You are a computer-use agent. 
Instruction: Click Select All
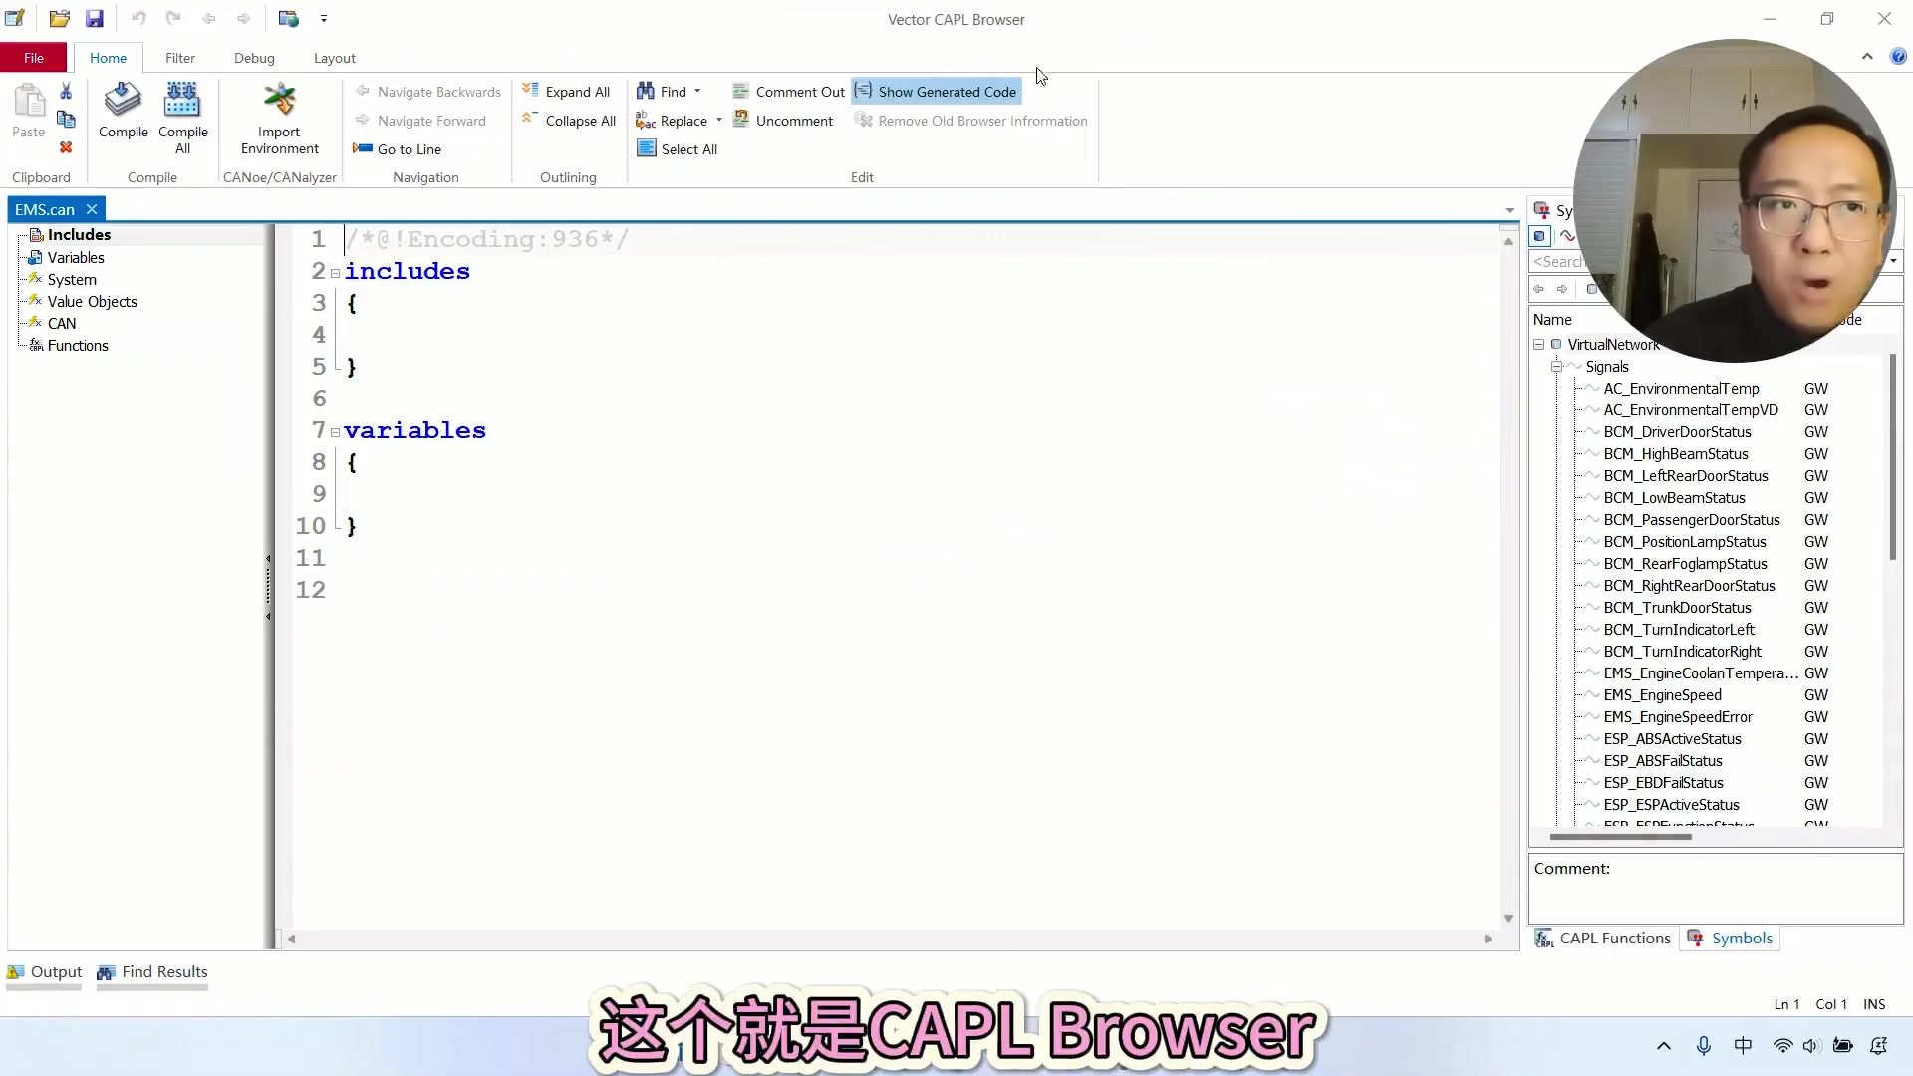click(x=678, y=149)
